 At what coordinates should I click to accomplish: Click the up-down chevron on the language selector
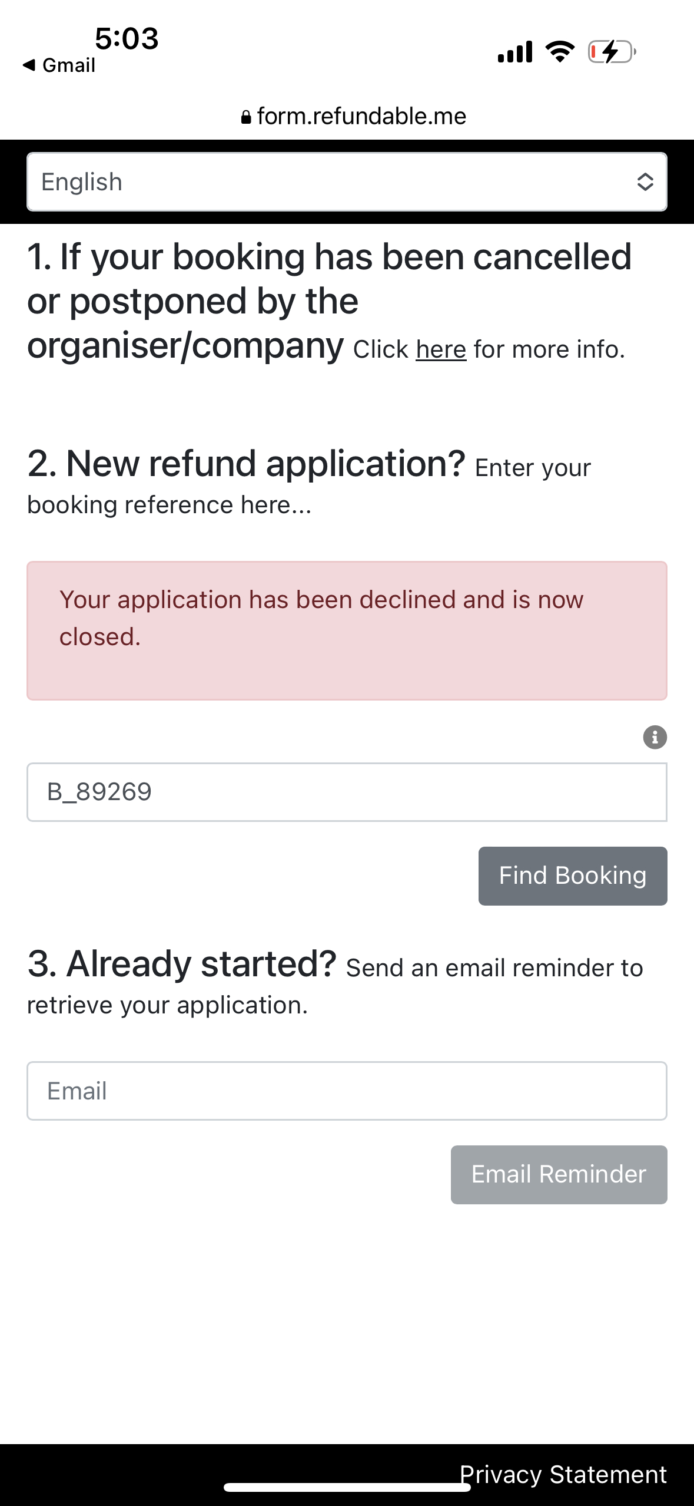(645, 182)
